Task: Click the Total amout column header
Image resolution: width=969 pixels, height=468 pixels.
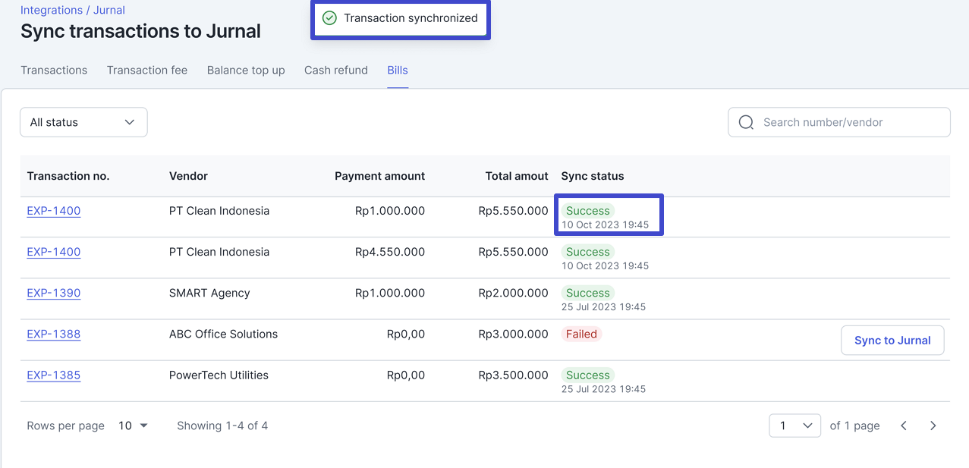Action: (517, 176)
